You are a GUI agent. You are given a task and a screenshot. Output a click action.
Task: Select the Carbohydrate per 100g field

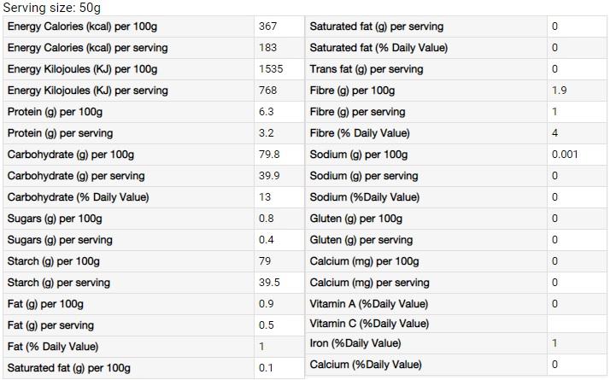pyautogui.click(x=279, y=155)
